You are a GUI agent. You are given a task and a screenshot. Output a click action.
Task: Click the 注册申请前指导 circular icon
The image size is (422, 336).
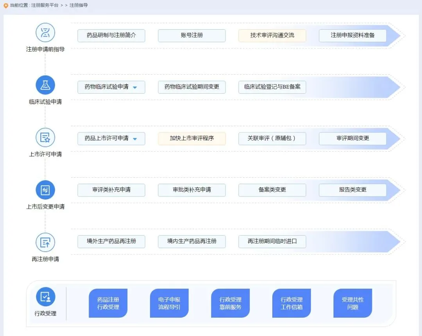45,33
